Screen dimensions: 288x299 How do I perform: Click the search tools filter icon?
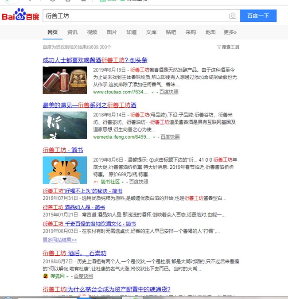tap(219, 47)
